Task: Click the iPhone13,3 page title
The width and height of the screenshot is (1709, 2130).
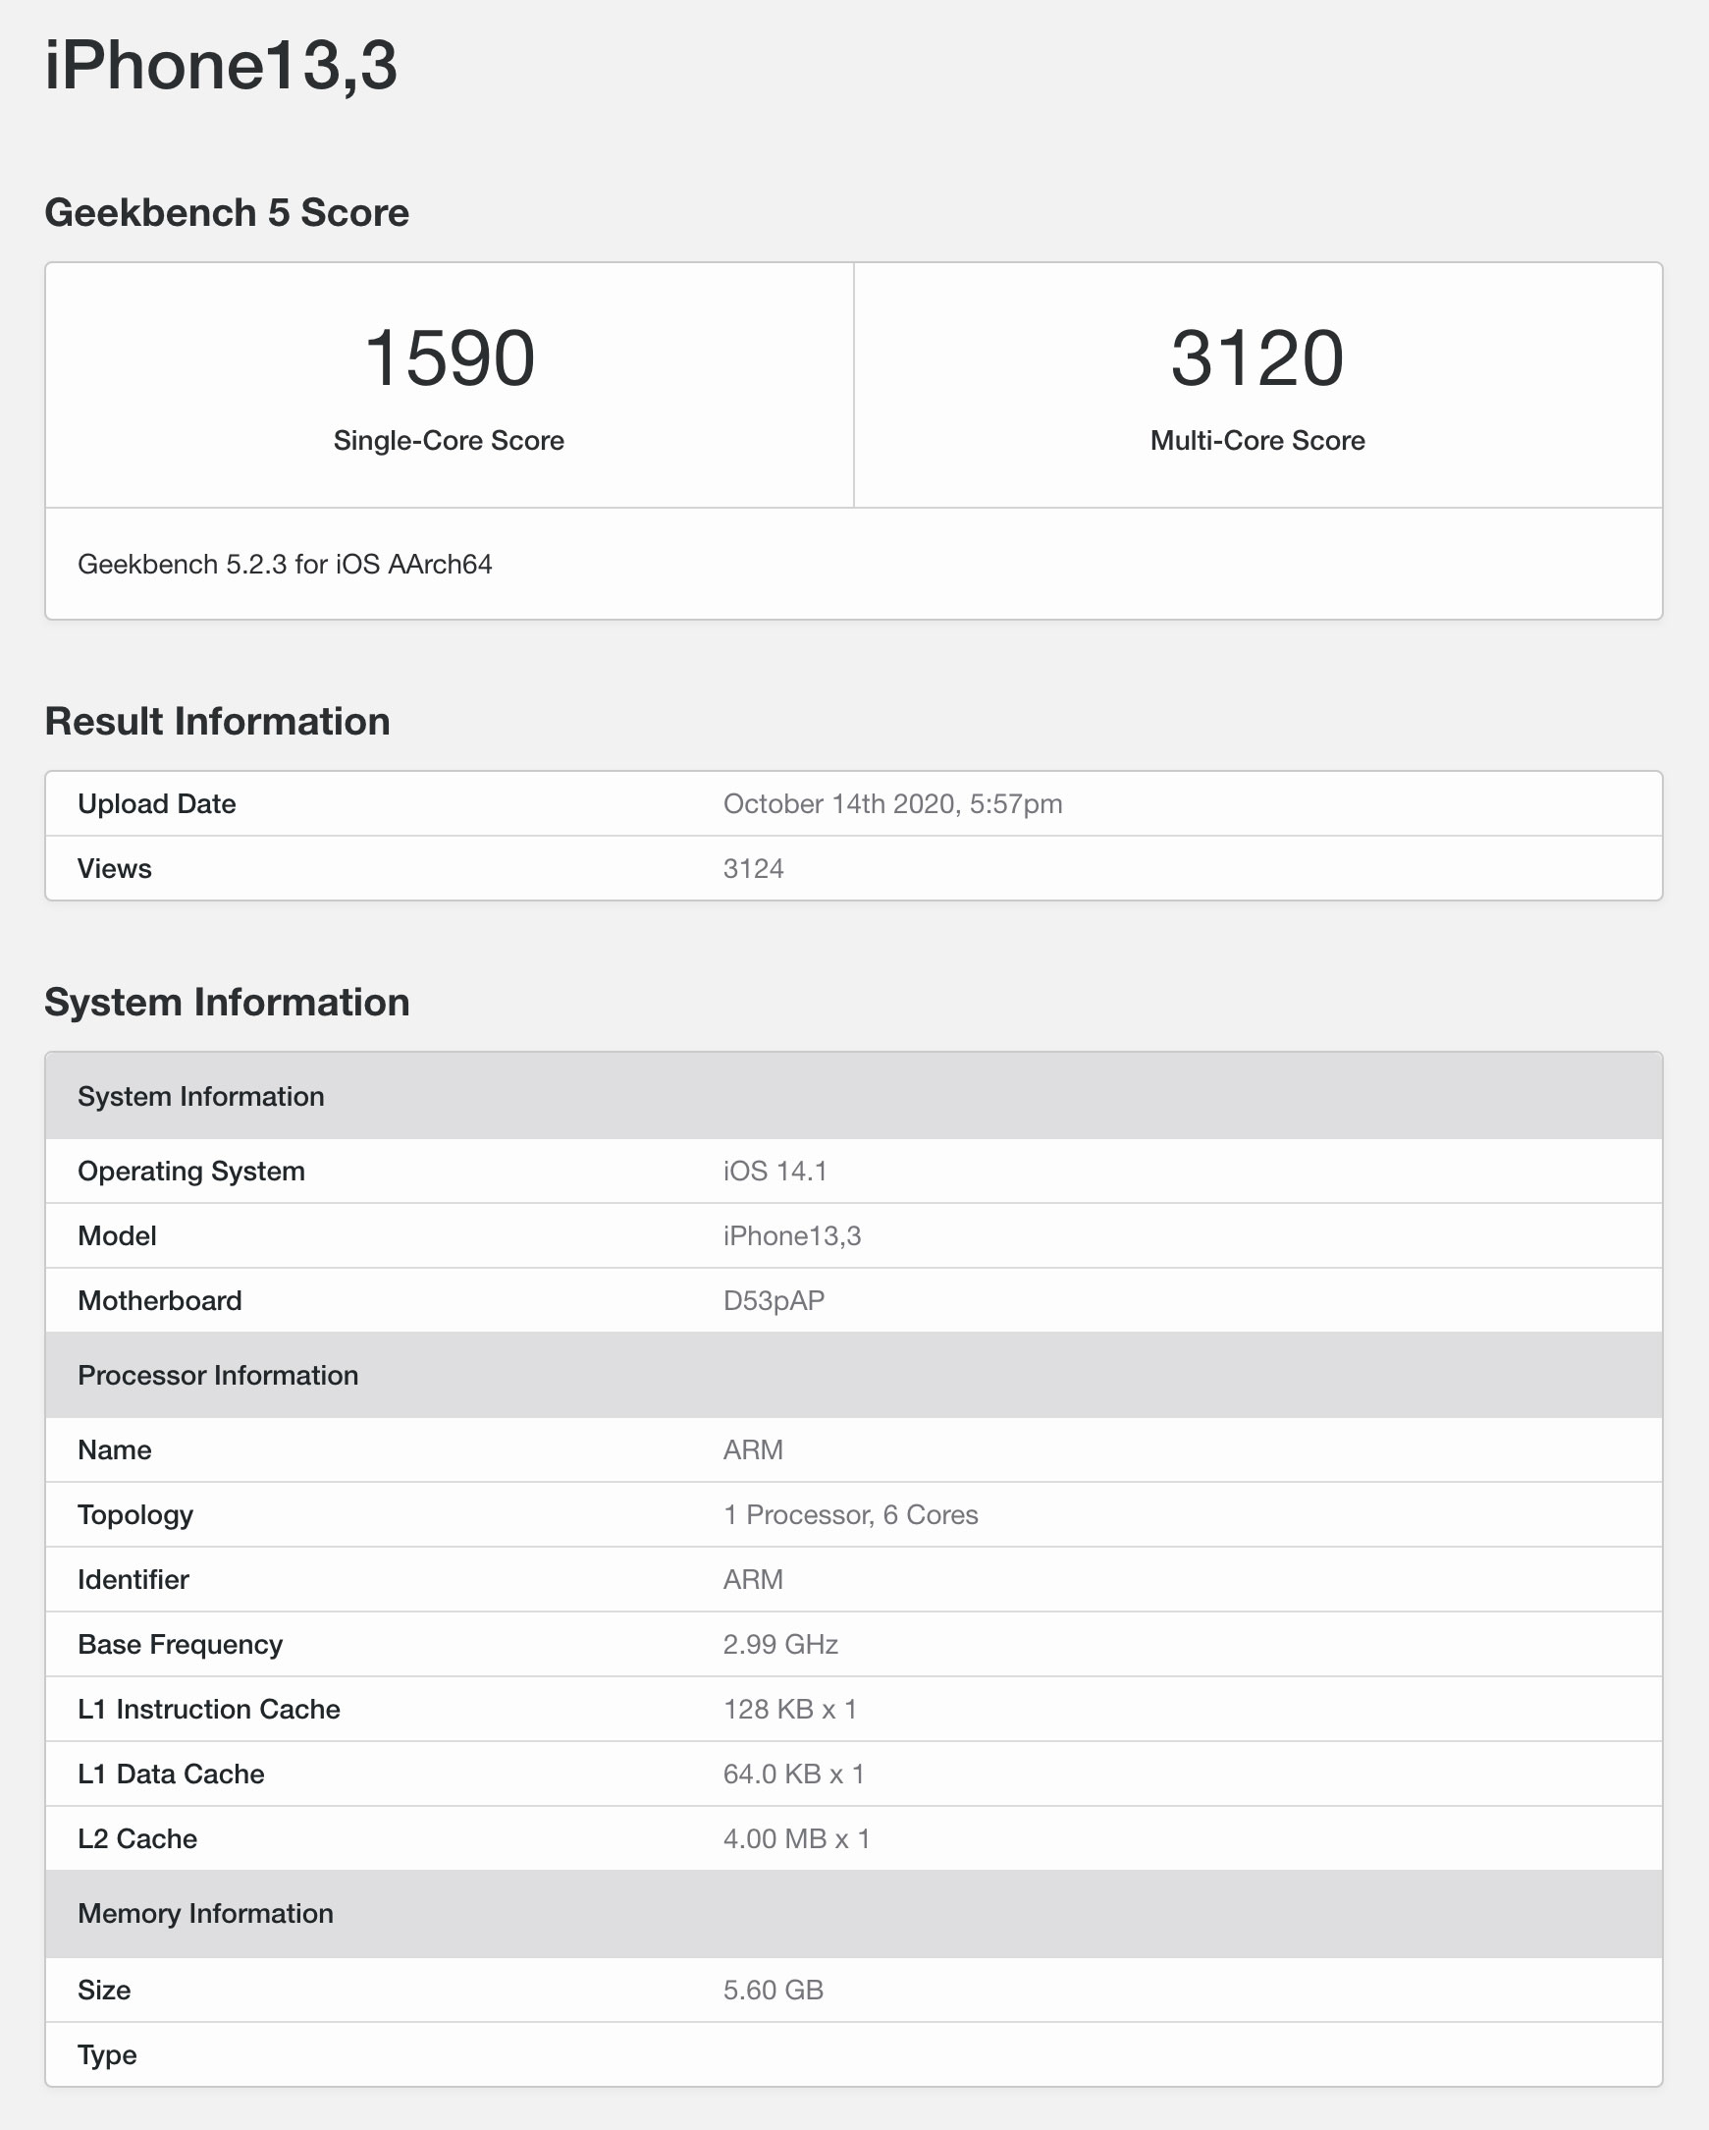Action: 220,66
